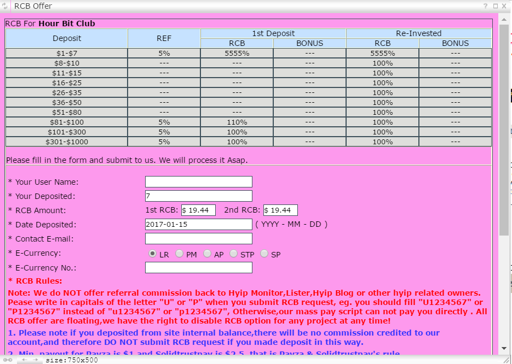
Task: Click the 1st Deposit header
Action: (273, 33)
